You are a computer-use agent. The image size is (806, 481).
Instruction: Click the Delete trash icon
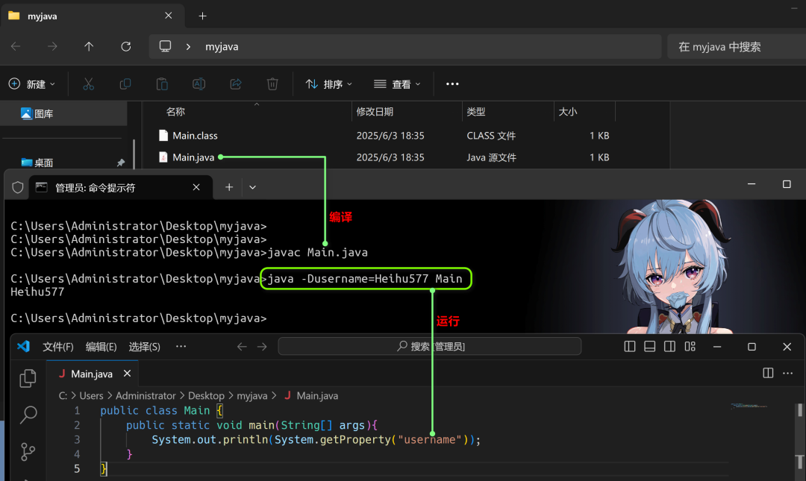pos(272,84)
